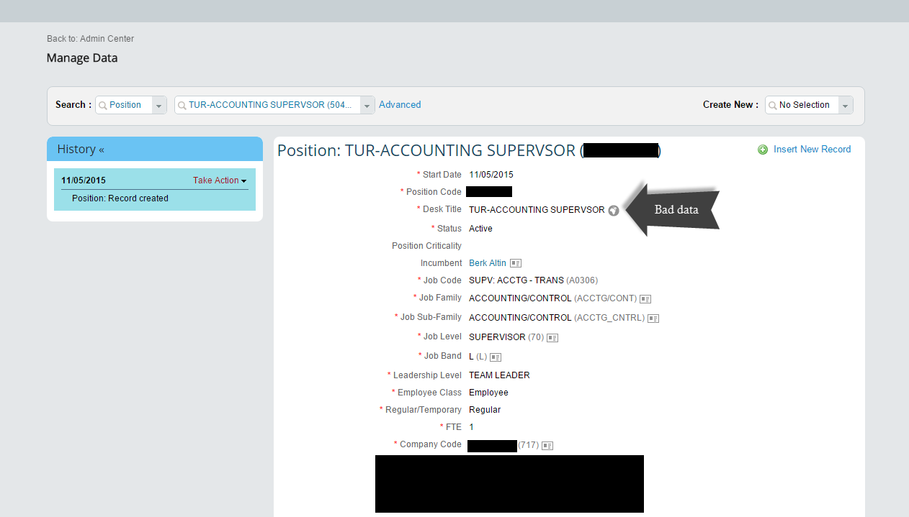Open the Create New No Selection dropdown arrow
The height and width of the screenshot is (517, 909).
pos(846,105)
